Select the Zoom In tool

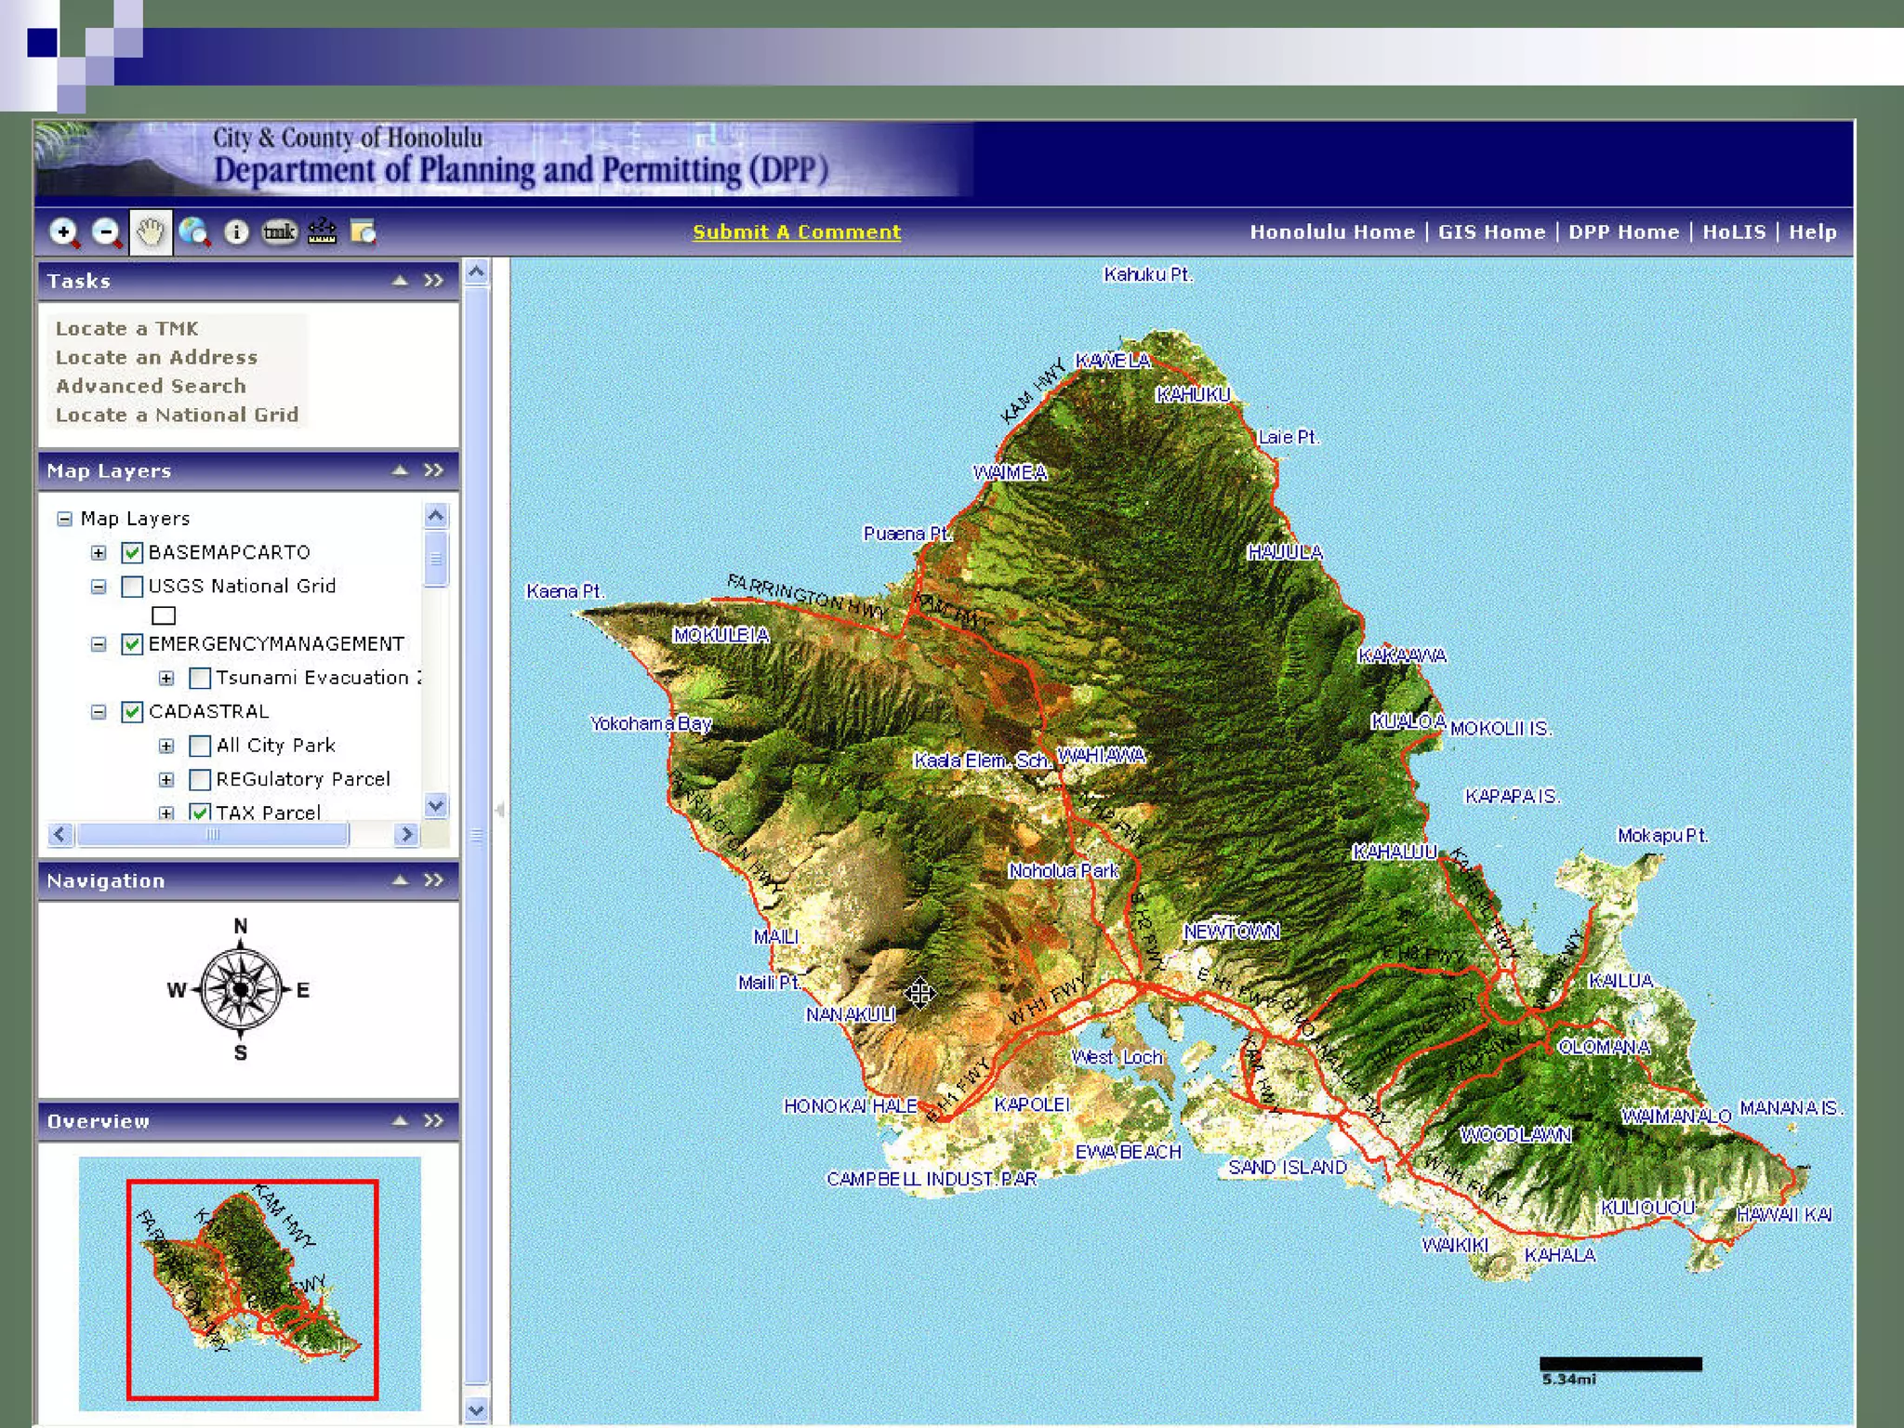click(63, 232)
